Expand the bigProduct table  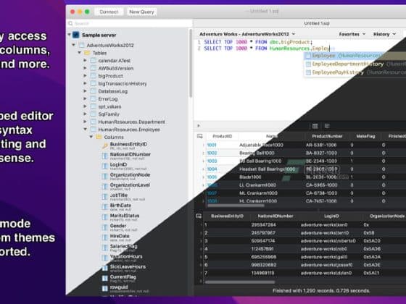[85, 76]
